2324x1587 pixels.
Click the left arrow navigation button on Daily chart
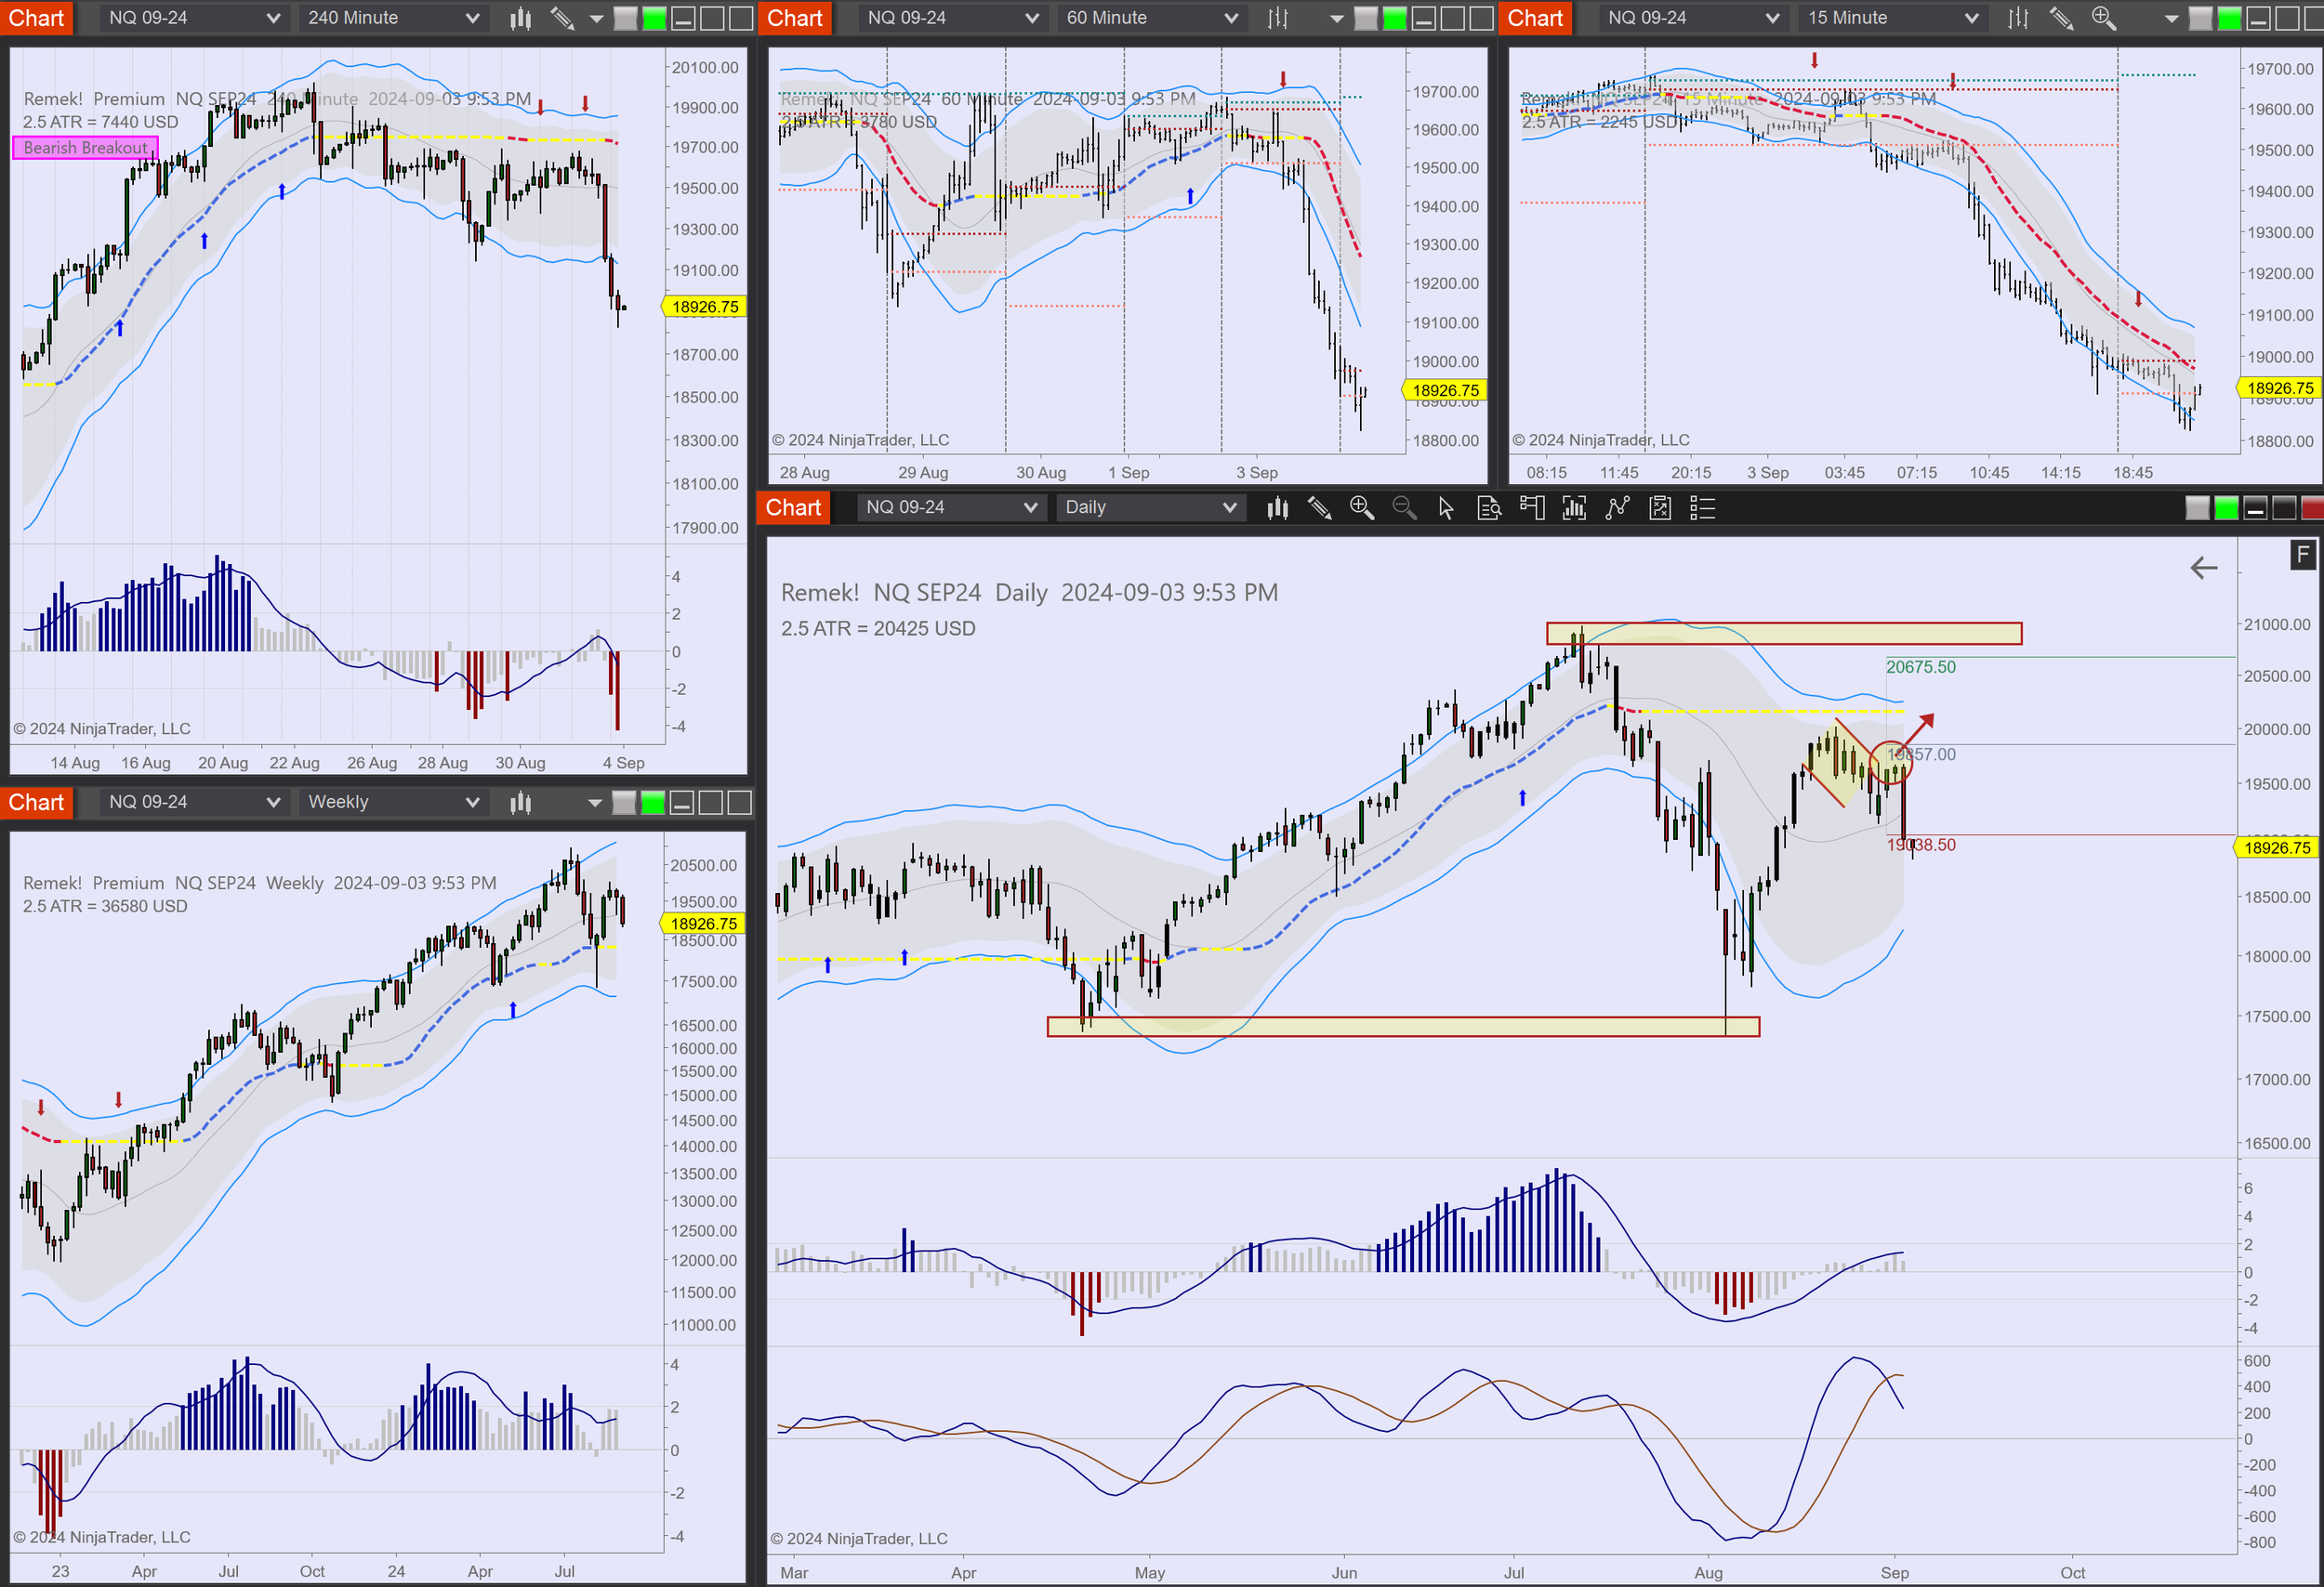point(2204,568)
